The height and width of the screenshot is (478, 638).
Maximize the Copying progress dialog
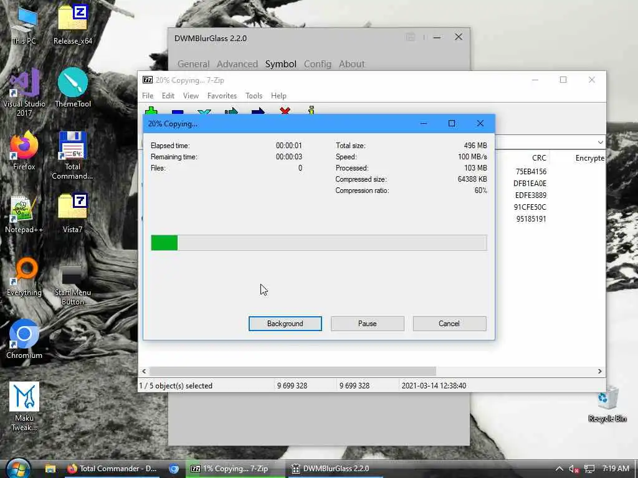point(452,124)
